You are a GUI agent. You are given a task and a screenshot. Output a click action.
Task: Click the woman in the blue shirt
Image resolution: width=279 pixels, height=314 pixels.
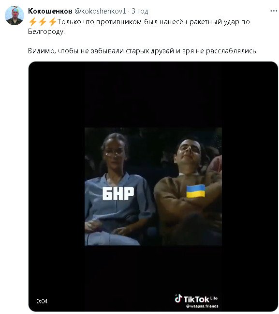click(x=118, y=189)
